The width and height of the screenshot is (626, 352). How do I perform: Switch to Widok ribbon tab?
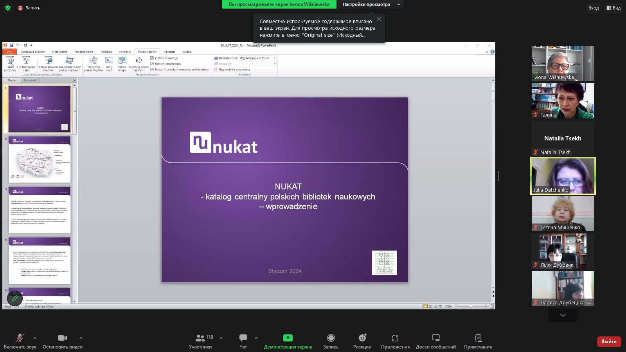[187, 52]
